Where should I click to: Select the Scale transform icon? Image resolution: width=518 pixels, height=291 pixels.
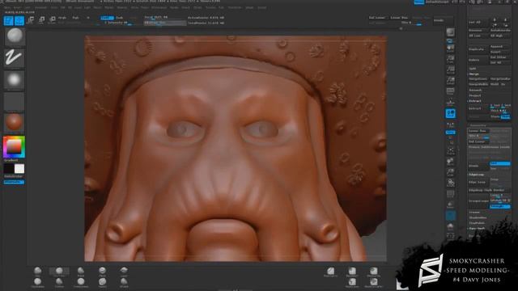point(41,21)
